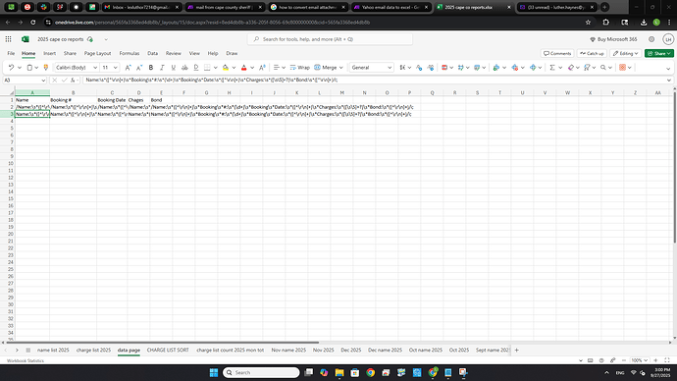This screenshot has width=677, height=381.
Task: Add a new sheet with the plus icon
Action: [516, 350]
